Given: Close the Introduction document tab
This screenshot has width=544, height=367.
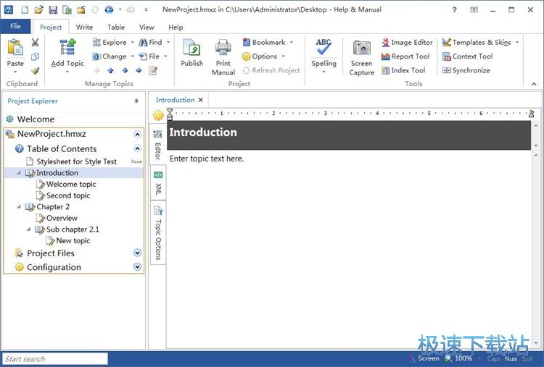Looking at the screenshot, I should [201, 100].
